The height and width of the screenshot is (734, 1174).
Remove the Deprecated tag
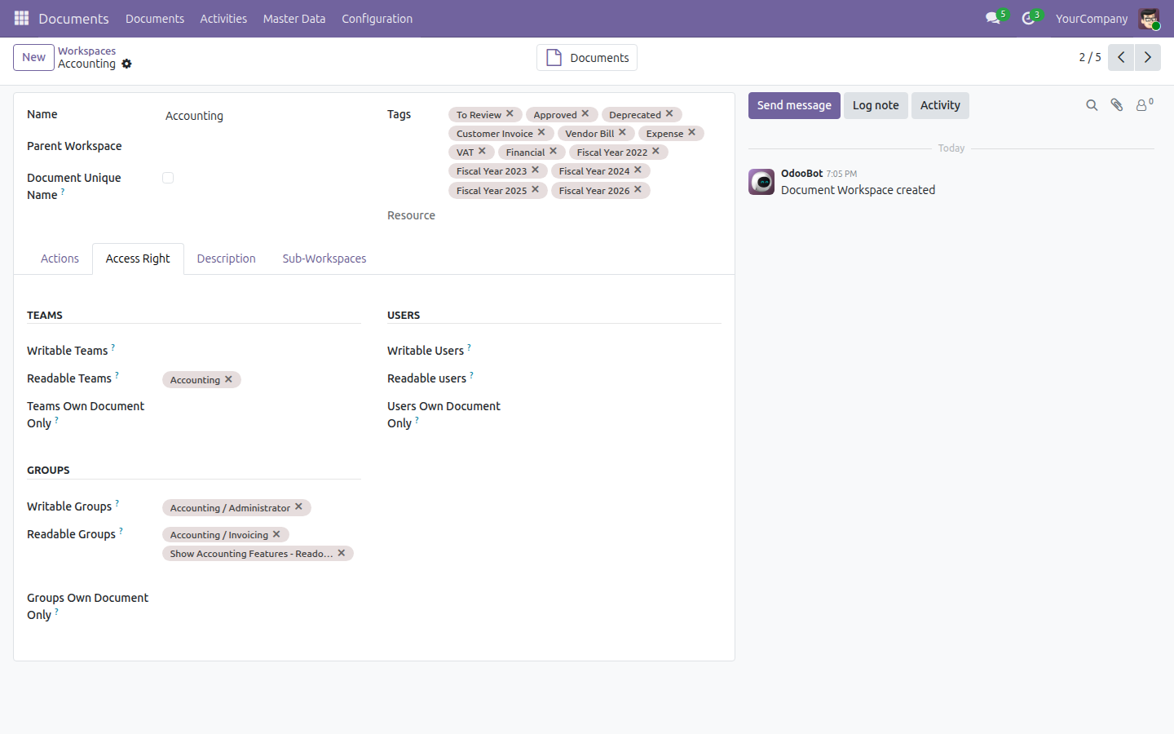click(669, 114)
